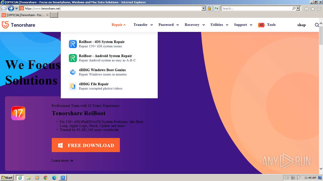Image resolution: width=323 pixels, height=181 pixels.
Task: Click the volume speaker tray icon
Action: [287, 178]
